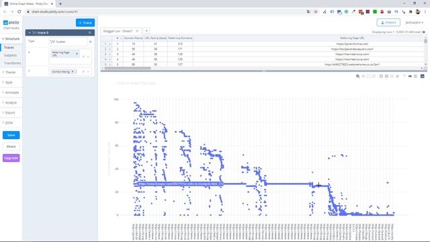Open row 1 menu arrow in data grid
The height and width of the screenshot is (242, 430).
[x=110, y=44]
